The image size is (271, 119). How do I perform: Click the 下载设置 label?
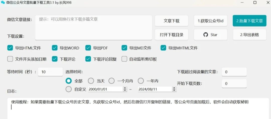coord(16,36)
